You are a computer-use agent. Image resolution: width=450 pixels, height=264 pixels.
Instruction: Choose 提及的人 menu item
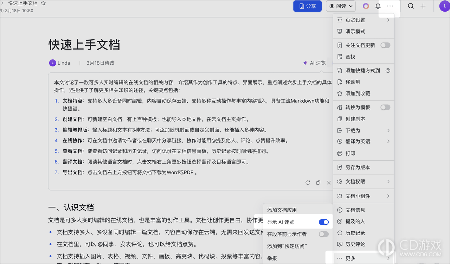[363, 221]
